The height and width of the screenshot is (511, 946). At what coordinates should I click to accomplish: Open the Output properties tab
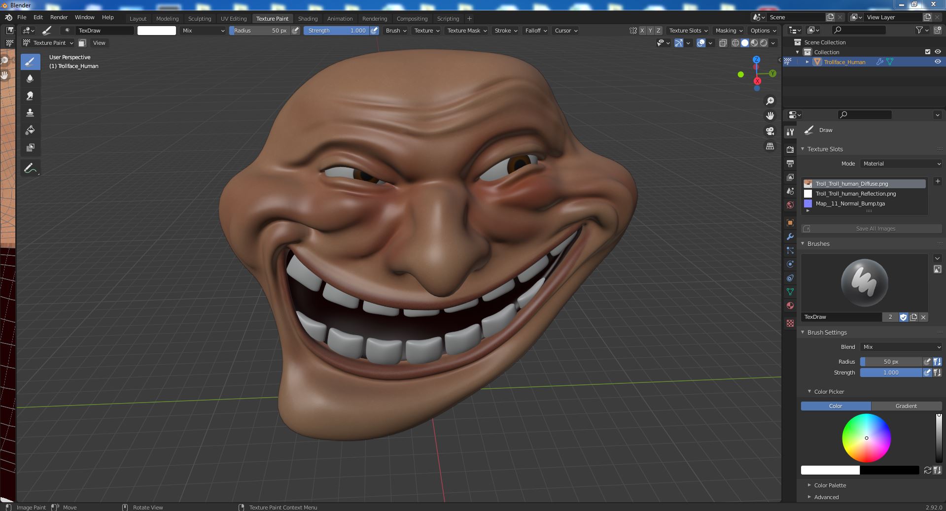(x=790, y=163)
